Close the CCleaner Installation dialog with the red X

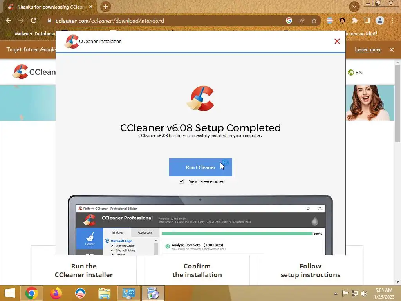[337, 41]
